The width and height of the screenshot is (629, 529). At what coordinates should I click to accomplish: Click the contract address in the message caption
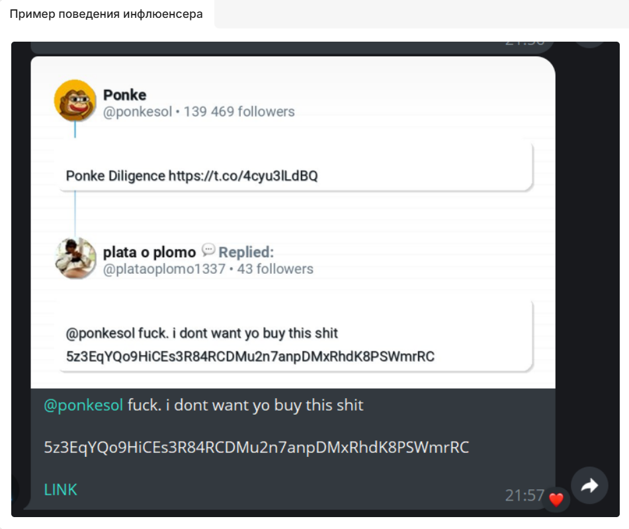[256, 447]
